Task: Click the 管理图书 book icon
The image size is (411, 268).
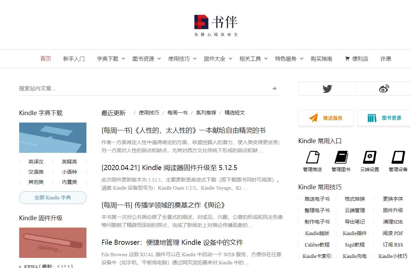Action: pyautogui.click(x=341, y=157)
